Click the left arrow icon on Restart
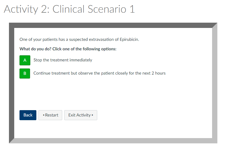 pos(43,115)
